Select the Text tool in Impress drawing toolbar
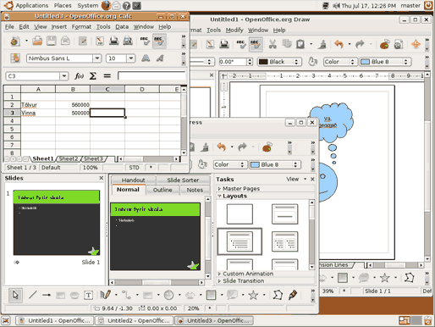Image resolution: width=435 pixels, height=327 pixels. [89, 296]
